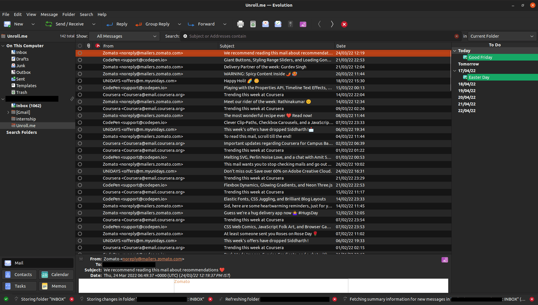Click the webcam-style toolbar icon
Image resolution: width=538 pixels, height=305 pixels.
[x=290, y=24]
